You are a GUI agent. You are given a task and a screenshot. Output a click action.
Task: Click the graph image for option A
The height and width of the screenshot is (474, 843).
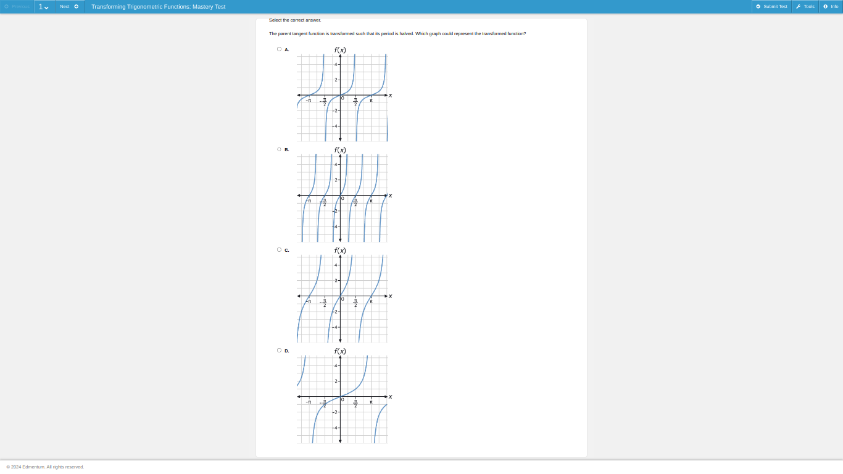point(344,94)
